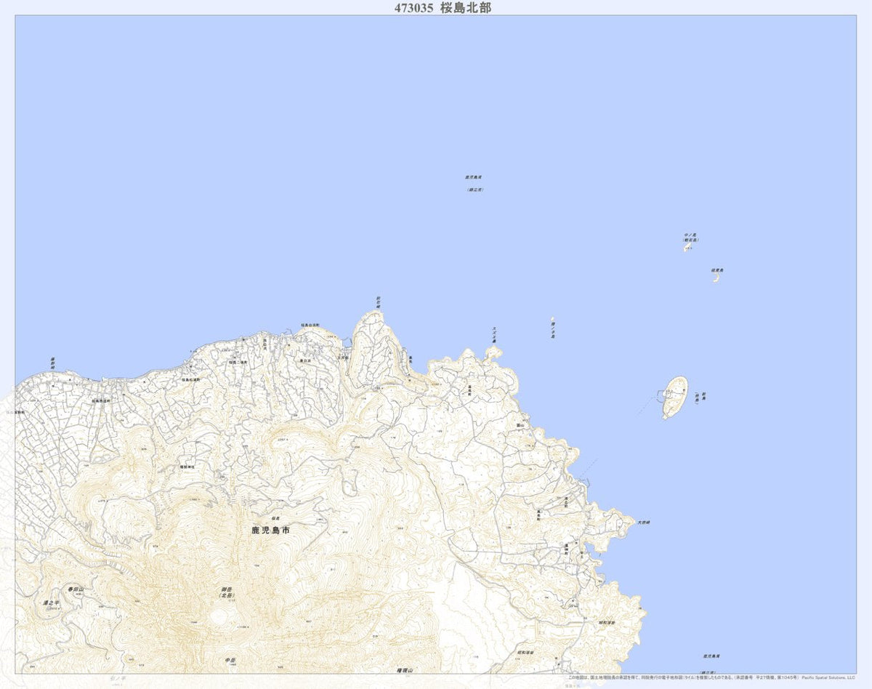Click the 権現山 label at the bottom edge

[404, 671]
